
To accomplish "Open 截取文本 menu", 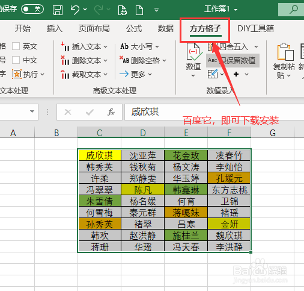I will tap(84, 74).
